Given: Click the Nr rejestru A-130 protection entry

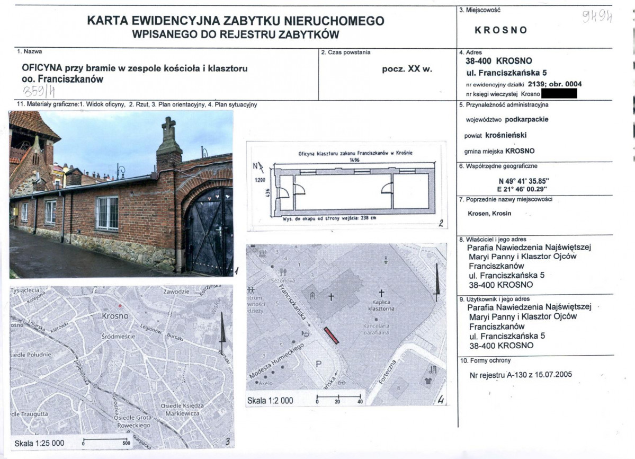Looking at the screenshot, I should [521, 375].
